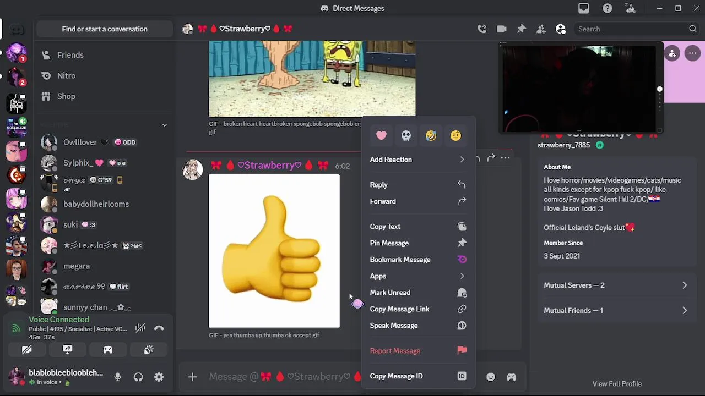Open the activity launcher in message bar
Viewport: 705px width, 396px height.
pyautogui.click(x=512, y=377)
